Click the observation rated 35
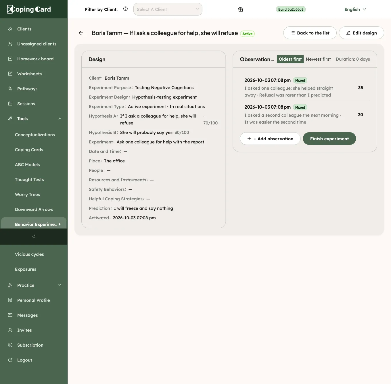 coord(305,88)
